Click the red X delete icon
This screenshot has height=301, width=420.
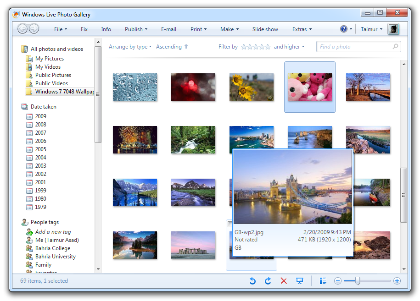[284, 281]
